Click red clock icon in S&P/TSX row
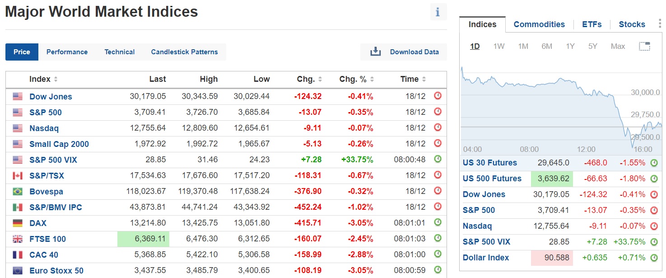The height and width of the screenshot is (278, 666). 438,175
